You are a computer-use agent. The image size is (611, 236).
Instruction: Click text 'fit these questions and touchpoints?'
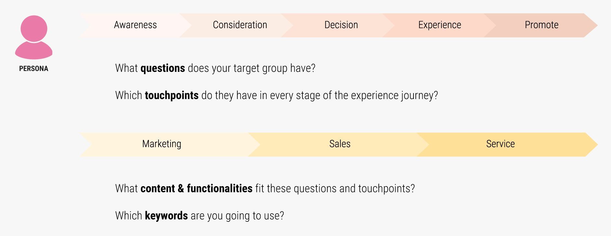click(335, 188)
